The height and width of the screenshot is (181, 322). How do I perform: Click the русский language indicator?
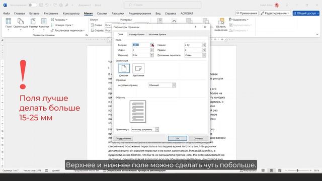pyautogui.click(x=55, y=170)
